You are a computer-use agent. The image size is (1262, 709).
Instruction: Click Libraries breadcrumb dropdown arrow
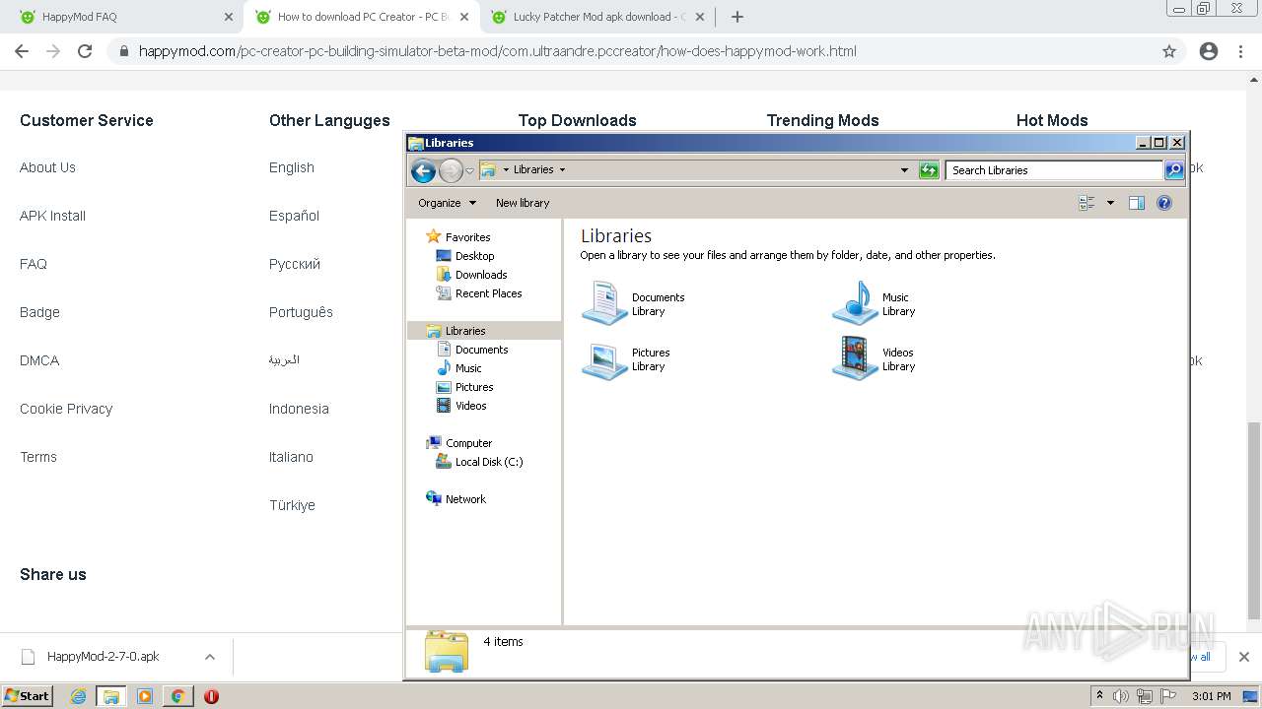562,169
